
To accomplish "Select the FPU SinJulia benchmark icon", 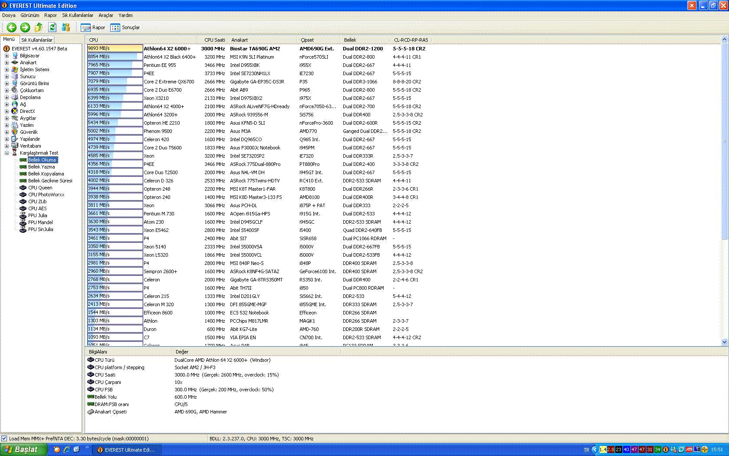I will point(23,229).
